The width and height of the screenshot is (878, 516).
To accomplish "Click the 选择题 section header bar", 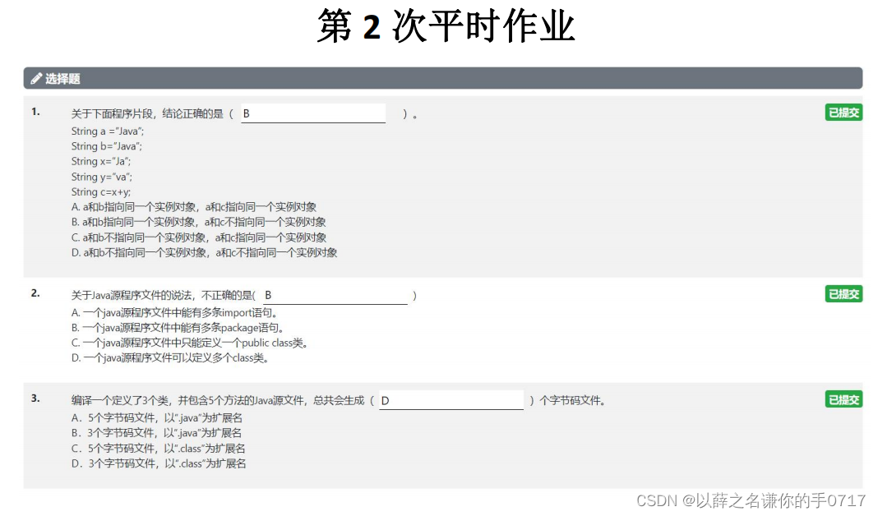I will 444,78.
